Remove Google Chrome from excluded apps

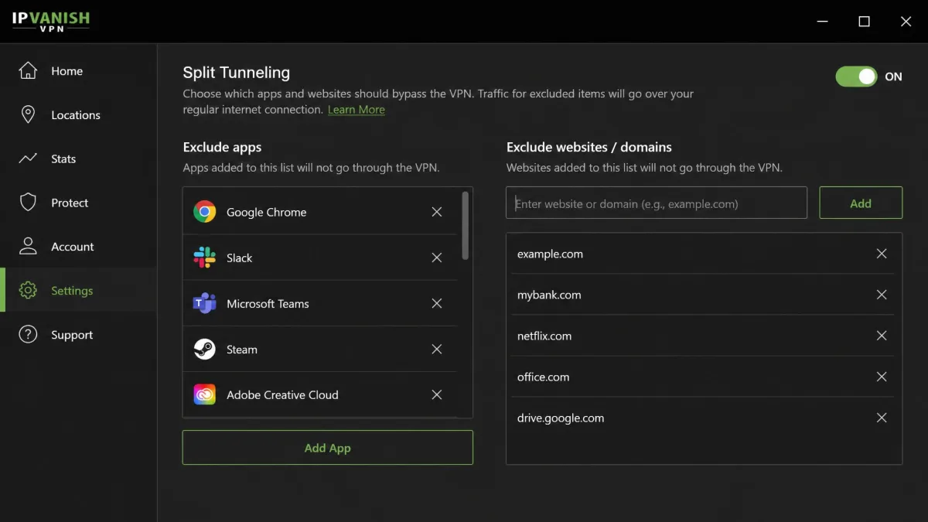pos(437,212)
